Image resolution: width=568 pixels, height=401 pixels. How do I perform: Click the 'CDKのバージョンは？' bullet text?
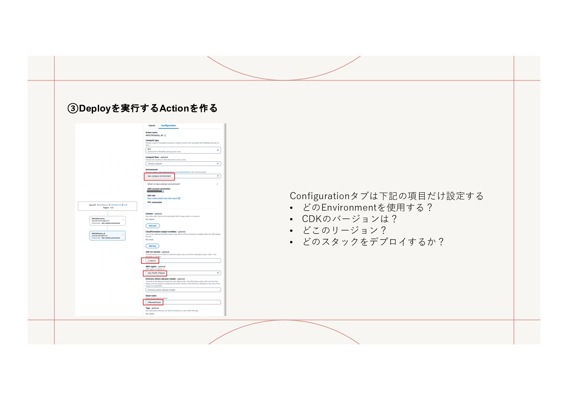(x=349, y=219)
